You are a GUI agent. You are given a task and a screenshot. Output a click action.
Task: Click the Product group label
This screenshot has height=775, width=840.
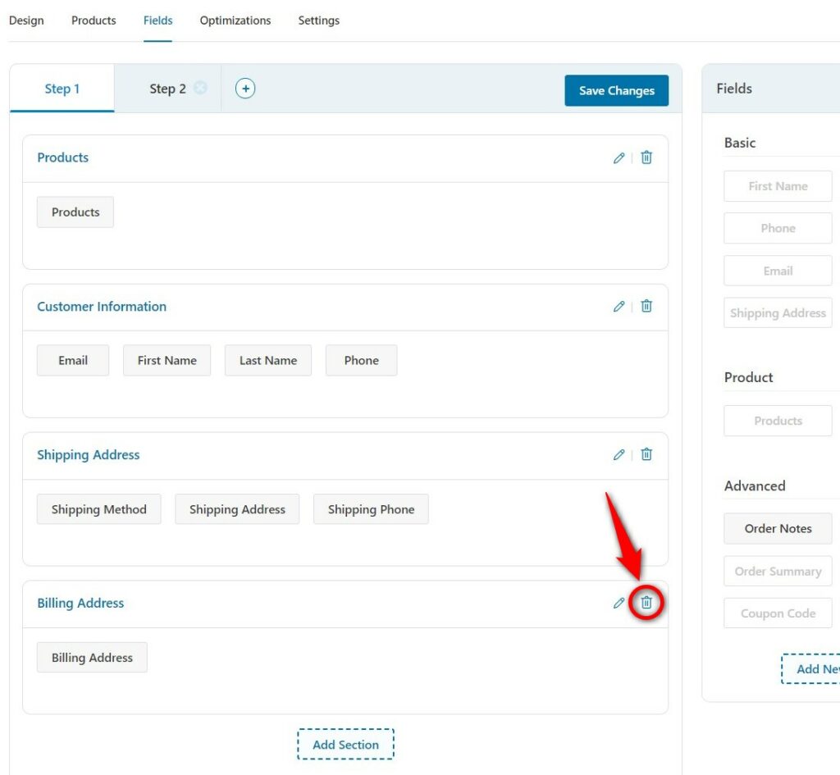748,377
